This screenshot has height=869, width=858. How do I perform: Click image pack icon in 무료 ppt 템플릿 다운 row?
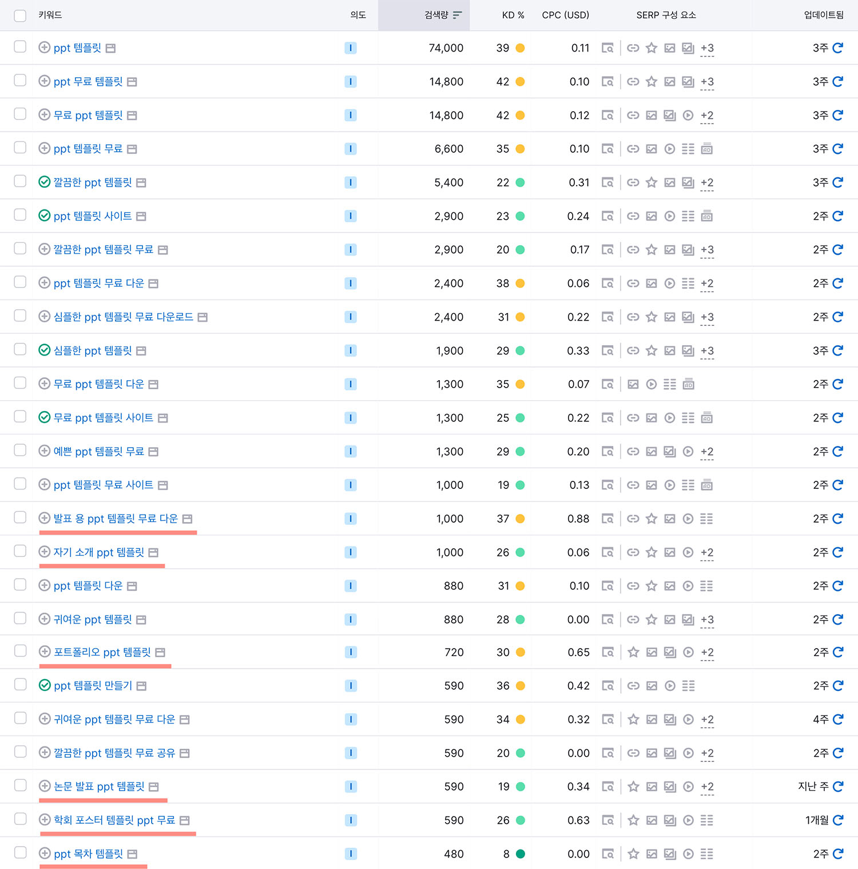coord(633,384)
